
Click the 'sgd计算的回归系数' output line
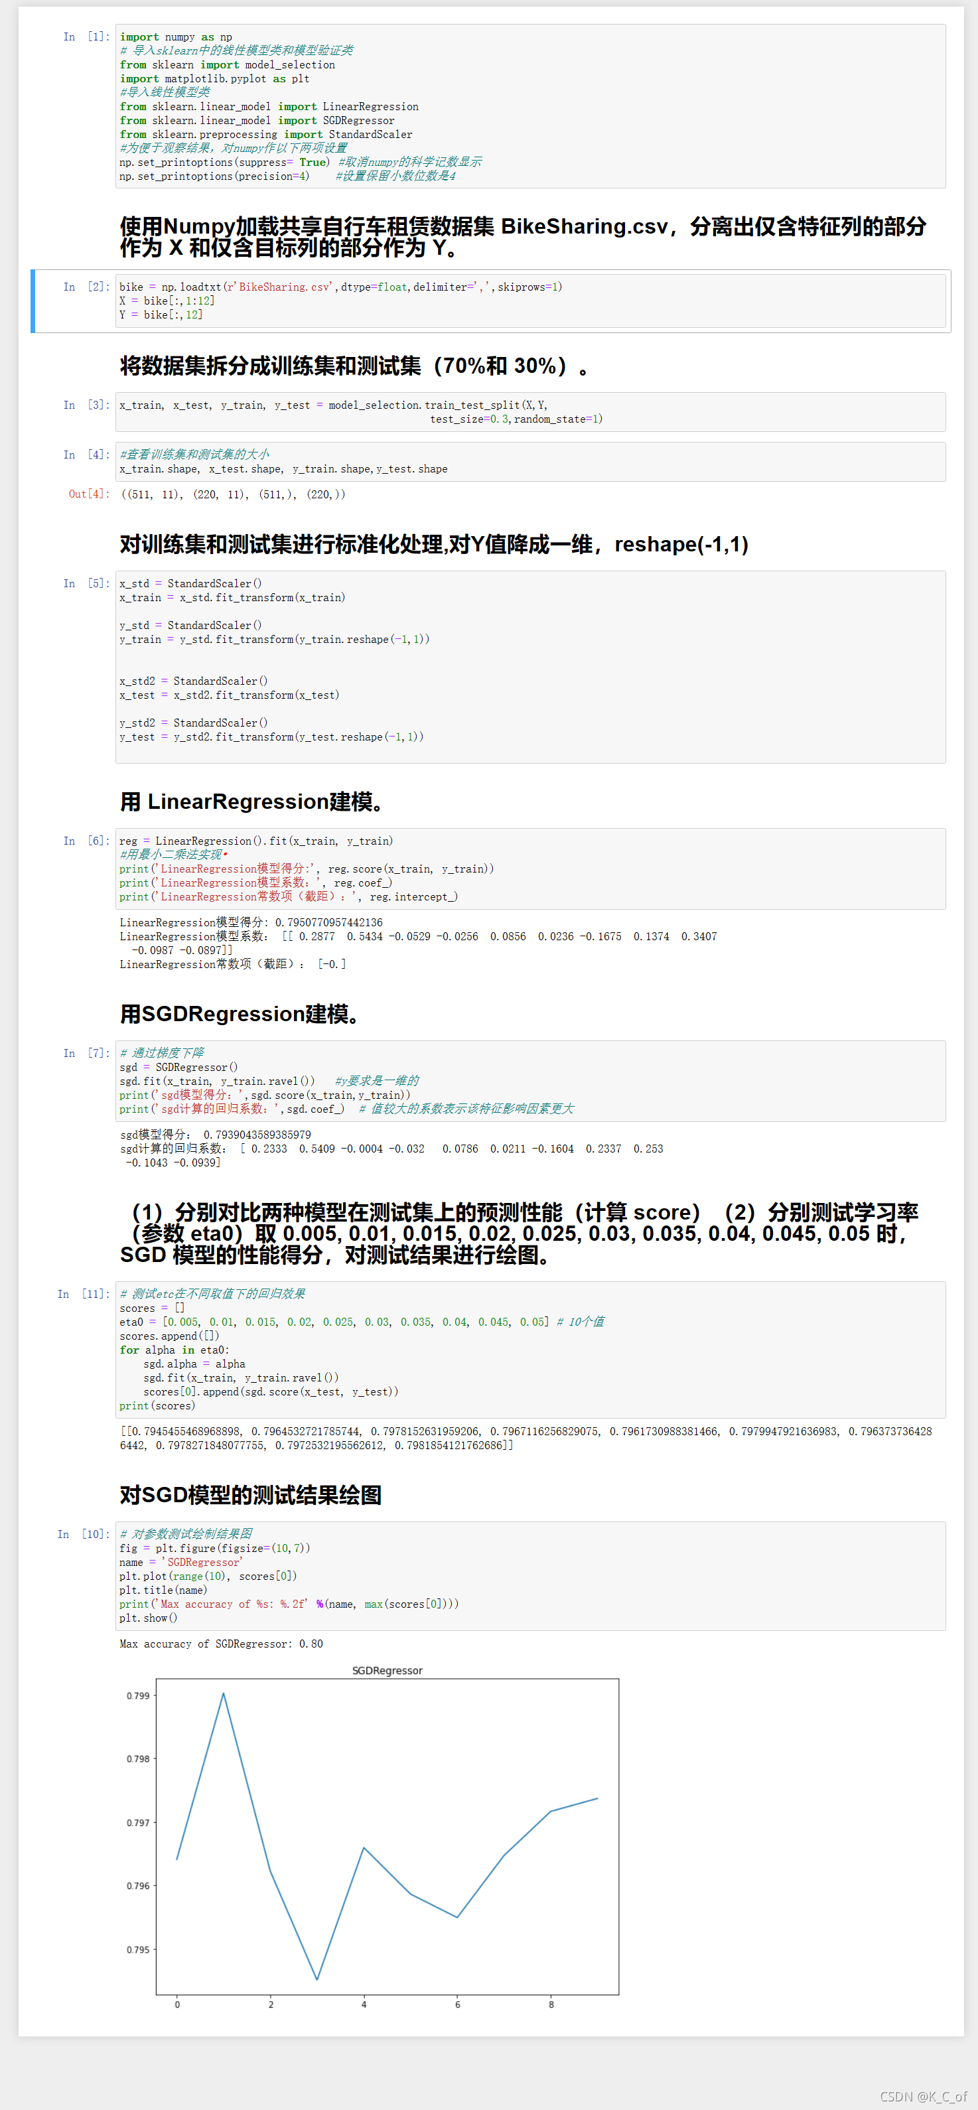tap(391, 1155)
